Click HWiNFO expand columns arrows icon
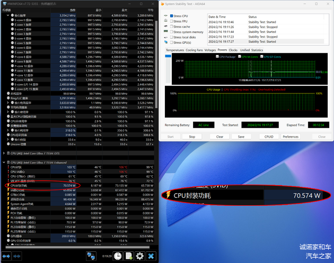 [x=6, y=256]
